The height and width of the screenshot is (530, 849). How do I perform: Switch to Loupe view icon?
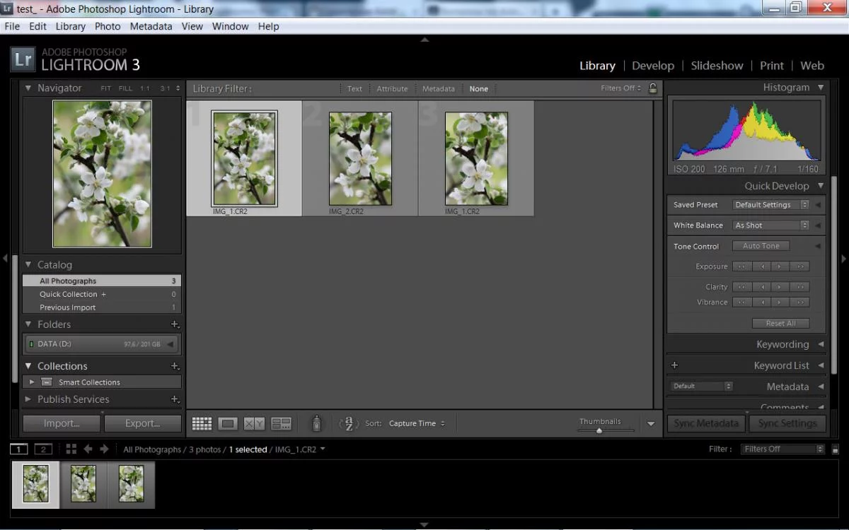tap(228, 423)
